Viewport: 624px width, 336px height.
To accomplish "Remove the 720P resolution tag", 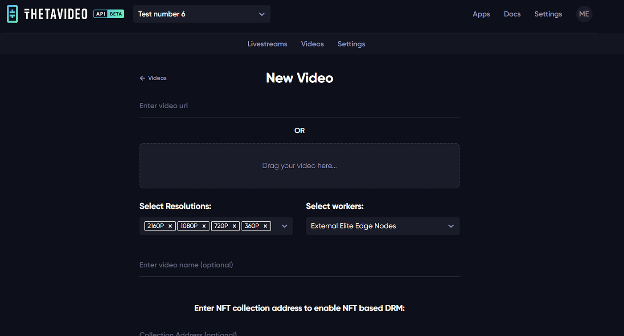I will (234, 226).
